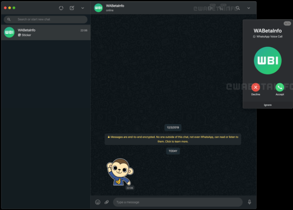Viewport: 293px width, 210px height.
Task: Open the emoji picker
Action: coord(98,202)
